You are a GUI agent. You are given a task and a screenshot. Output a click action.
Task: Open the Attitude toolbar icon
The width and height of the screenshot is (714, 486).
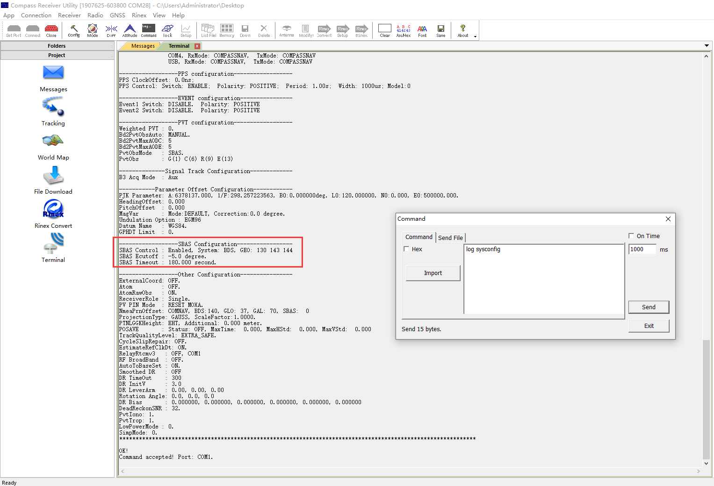click(x=130, y=31)
